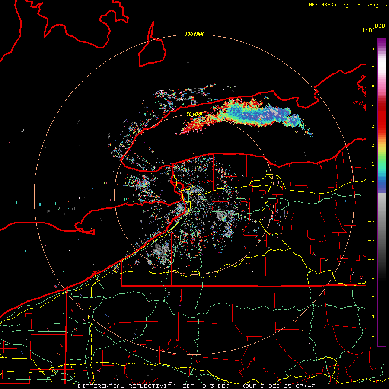Click the 4 value on color scale
Screen dimensions: 389x389
pos(373,106)
